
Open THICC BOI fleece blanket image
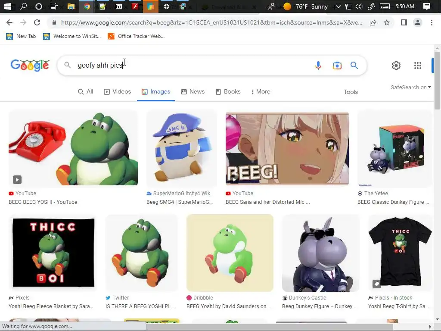(53, 253)
